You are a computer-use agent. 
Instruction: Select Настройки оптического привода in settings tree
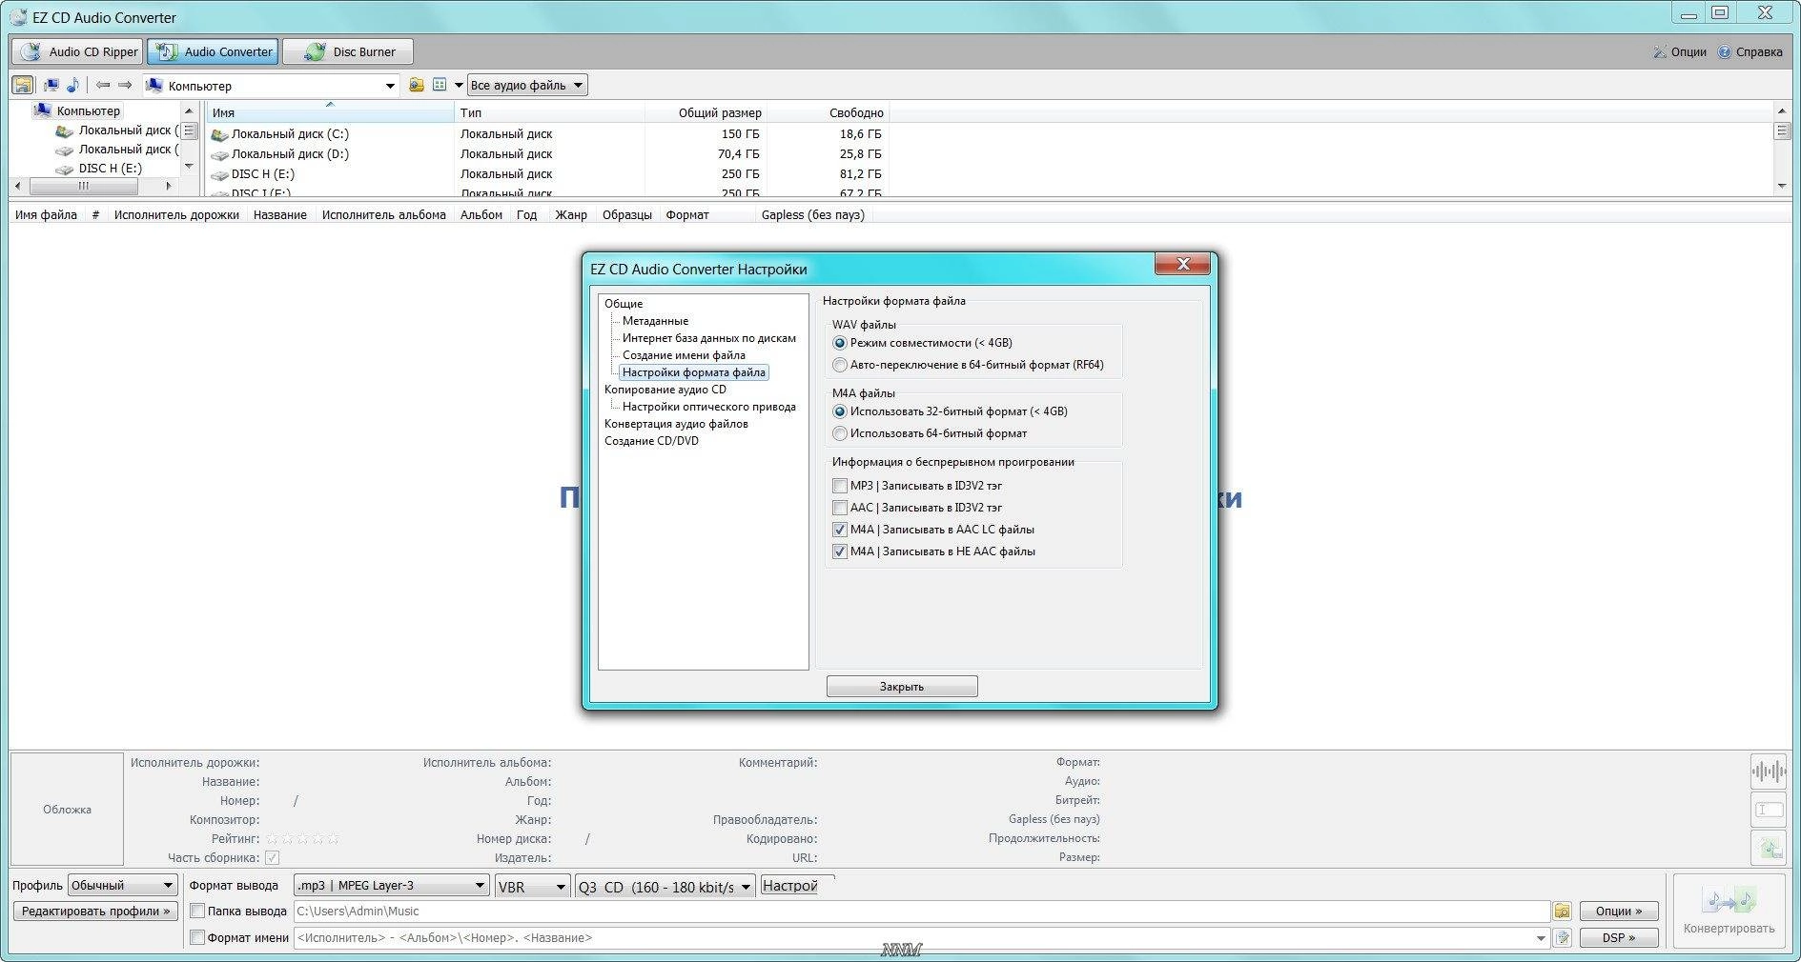tap(709, 407)
